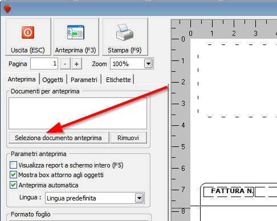Disable Anteprima automatica checkbox
The height and width of the screenshot is (221, 277).
click(x=13, y=185)
